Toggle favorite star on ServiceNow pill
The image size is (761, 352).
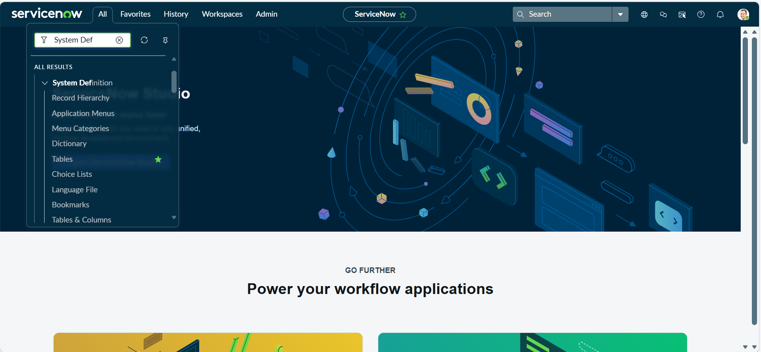[403, 15]
